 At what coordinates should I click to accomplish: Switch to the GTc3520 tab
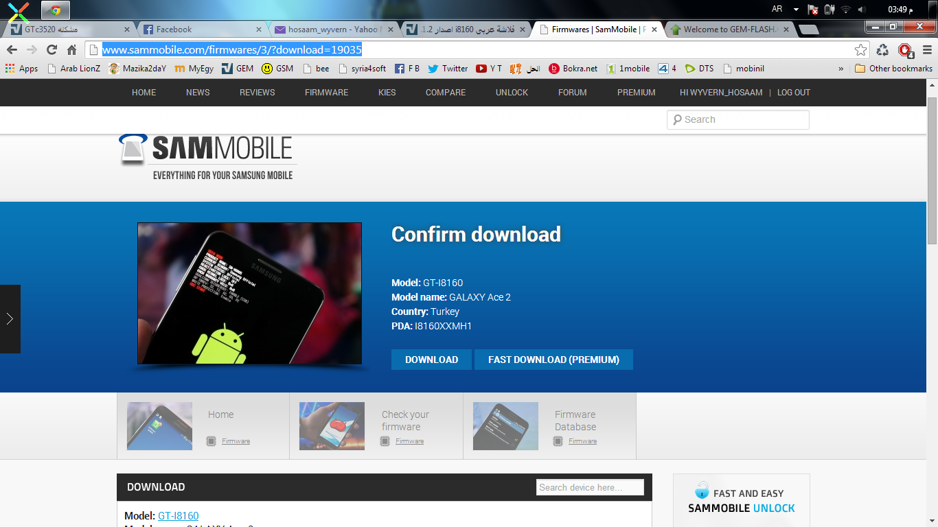tap(69, 30)
